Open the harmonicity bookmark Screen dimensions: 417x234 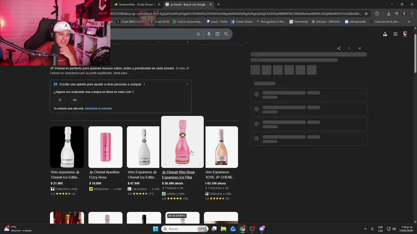(x=298, y=22)
